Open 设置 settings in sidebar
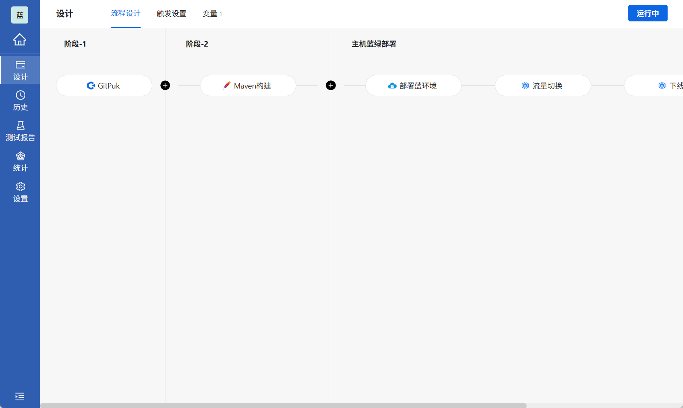Image resolution: width=683 pixels, height=408 pixels. (20, 192)
